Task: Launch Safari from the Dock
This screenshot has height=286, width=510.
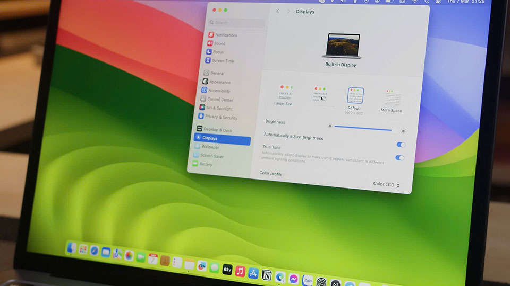Action: (x=95, y=251)
